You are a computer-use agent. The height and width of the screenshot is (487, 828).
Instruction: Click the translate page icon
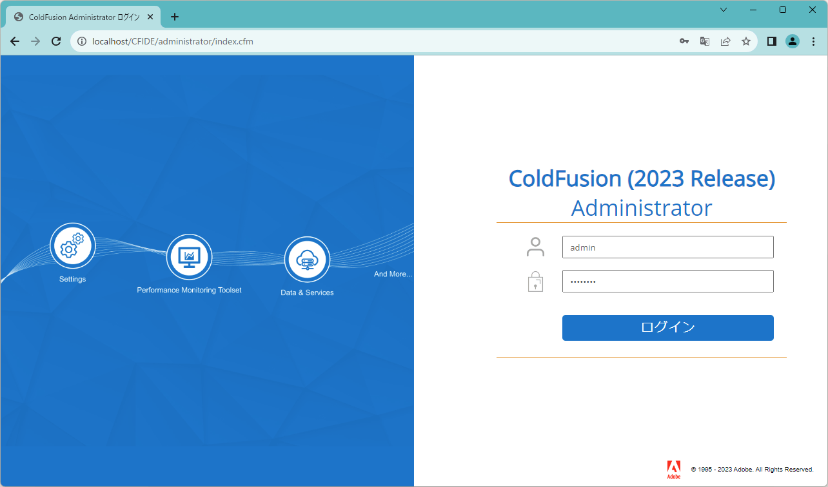coord(705,41)
